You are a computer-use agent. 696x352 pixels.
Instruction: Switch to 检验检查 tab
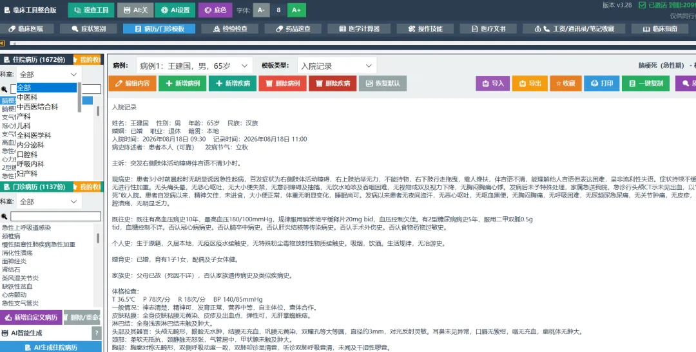click(230, 29)
